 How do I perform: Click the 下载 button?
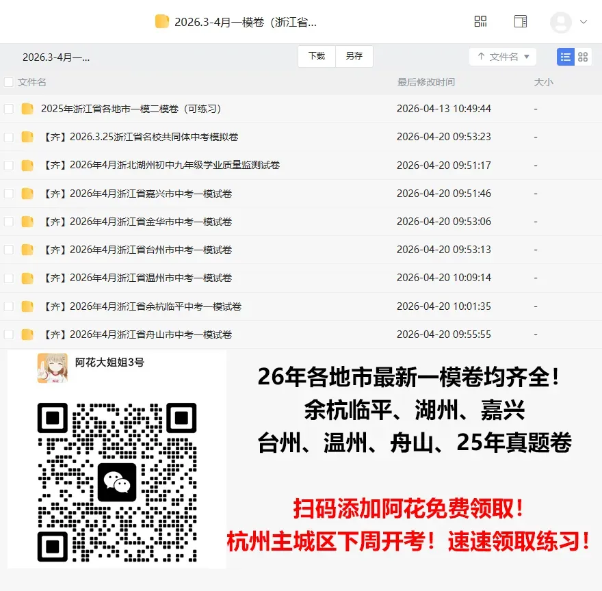click(x=317, y=56)
